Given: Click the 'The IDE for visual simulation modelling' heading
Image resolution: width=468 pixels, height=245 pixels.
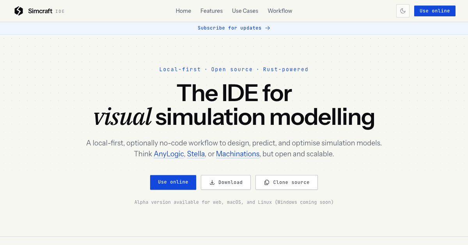Looking at the screenshot, I should point(234,105).
